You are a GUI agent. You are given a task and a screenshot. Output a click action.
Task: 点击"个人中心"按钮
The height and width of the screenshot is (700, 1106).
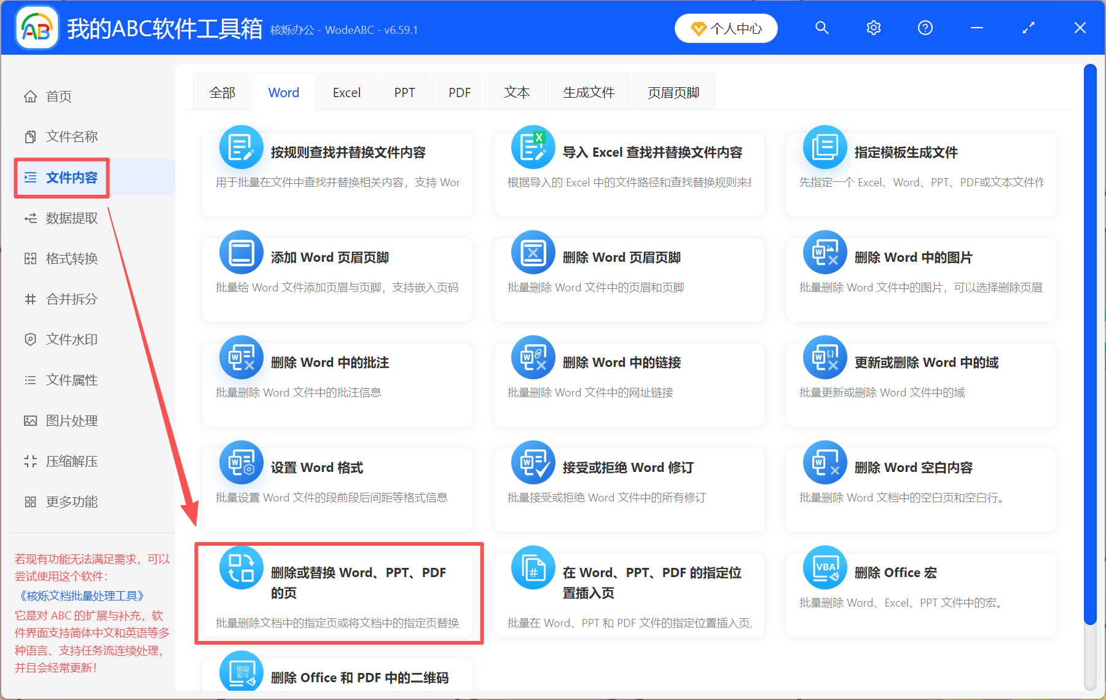point(726,28)
